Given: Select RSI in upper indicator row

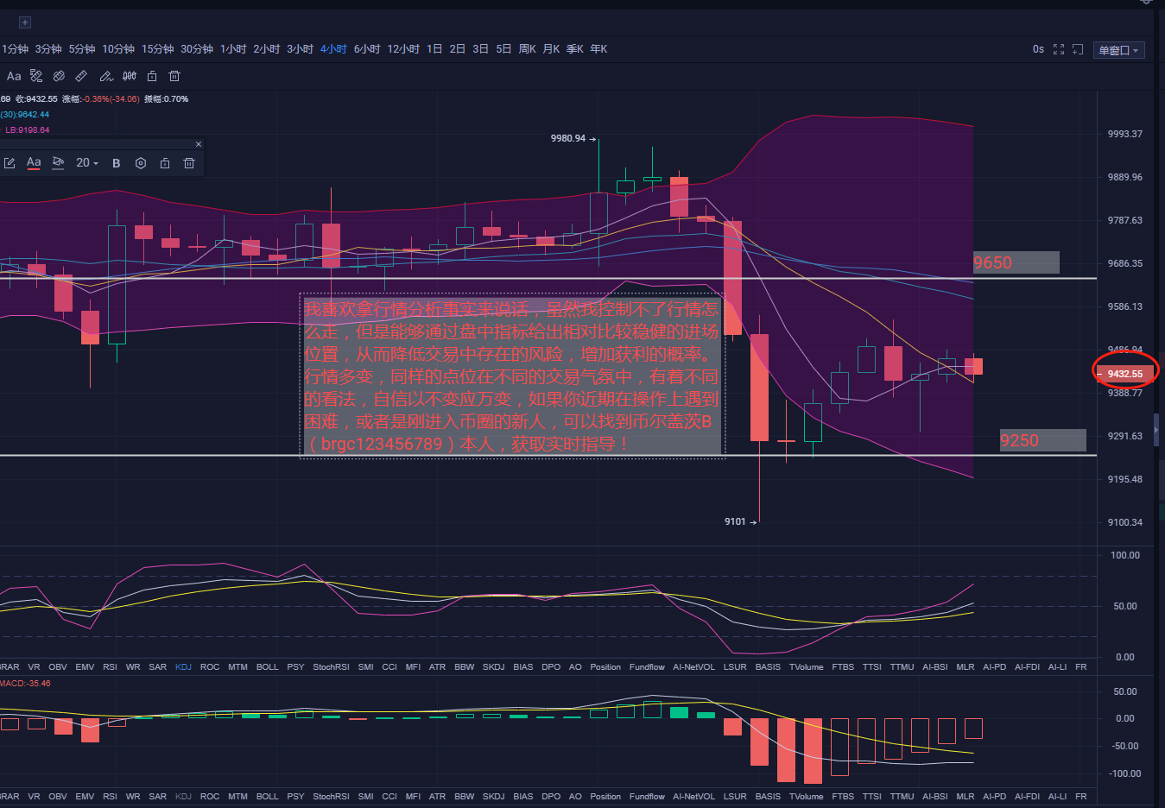Looking at the screenshot, I should [x=110, y=667].
